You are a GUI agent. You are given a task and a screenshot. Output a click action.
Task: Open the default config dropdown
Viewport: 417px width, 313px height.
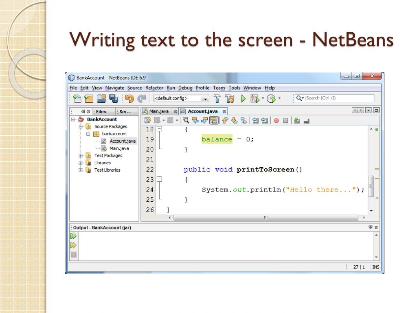tap(205, 99)
